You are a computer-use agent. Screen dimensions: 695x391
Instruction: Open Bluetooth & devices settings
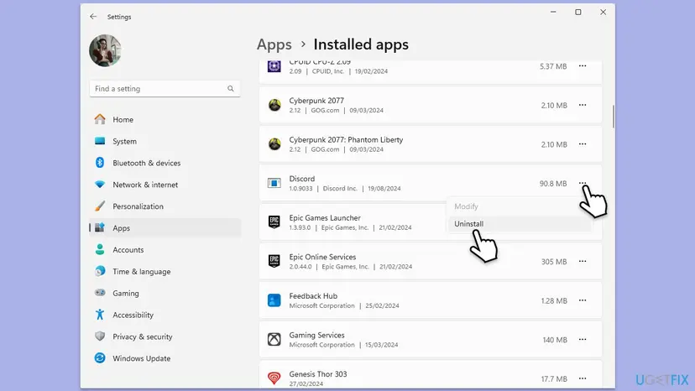pos(165,163)
